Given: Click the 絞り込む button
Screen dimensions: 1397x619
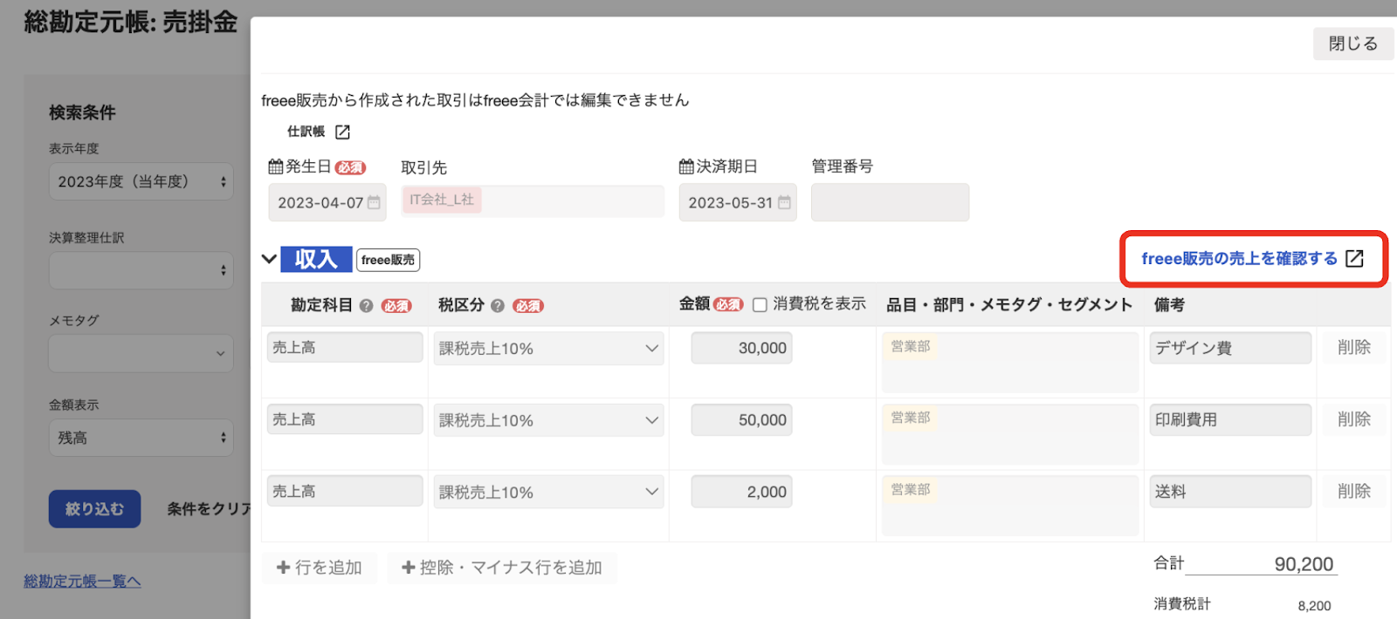Looking at the screenshot, I should [94, 509].
